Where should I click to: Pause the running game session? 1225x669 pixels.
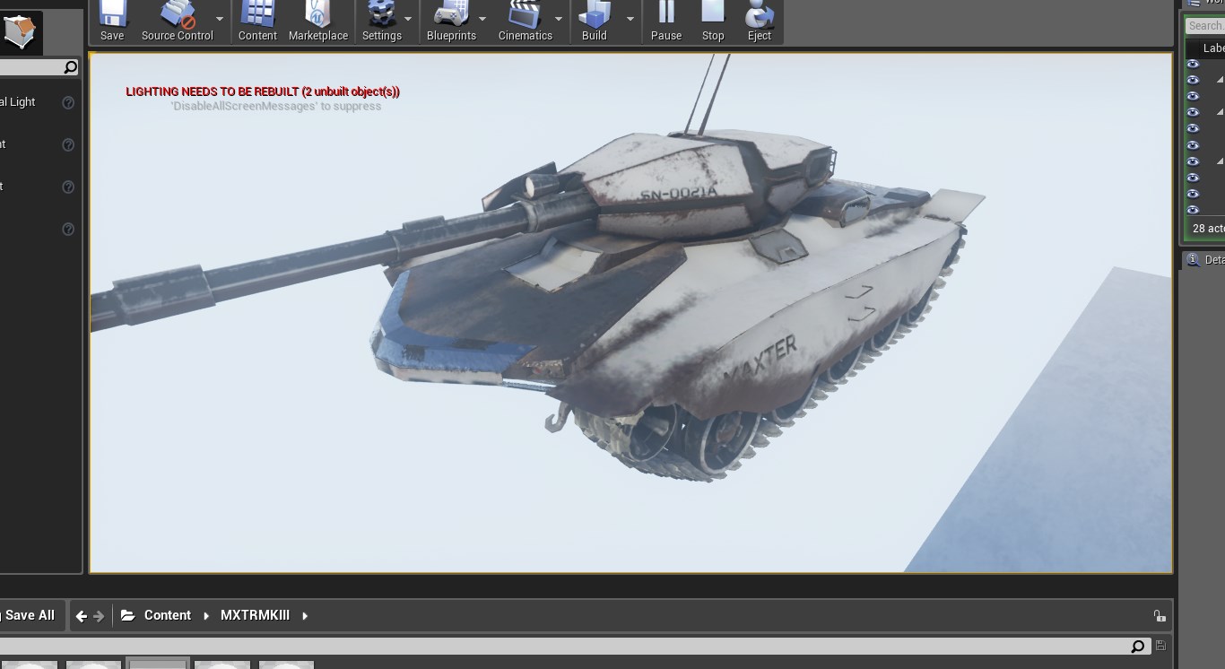coord(666,18)
